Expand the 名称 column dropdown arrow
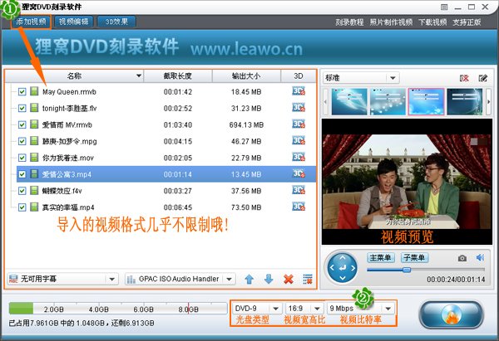Screen dimensions: 499x341 point(139,76)
